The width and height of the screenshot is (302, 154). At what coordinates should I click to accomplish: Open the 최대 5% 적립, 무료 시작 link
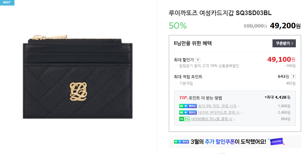click(x=217, y=106)
